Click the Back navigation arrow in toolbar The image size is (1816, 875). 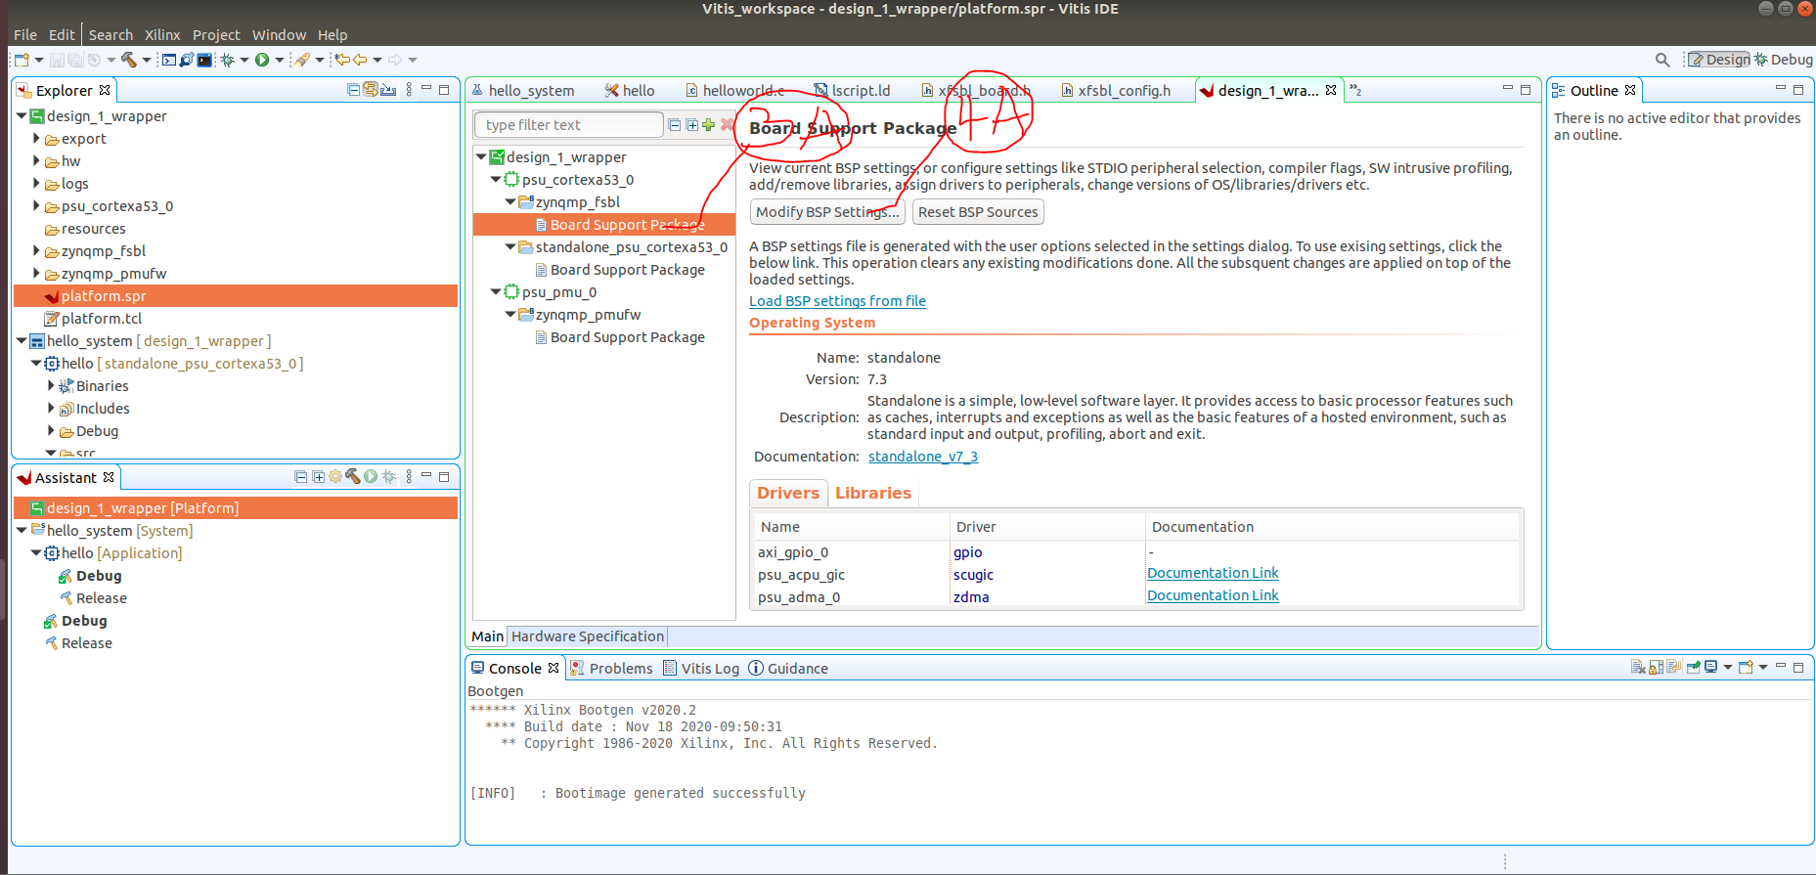click(x=360, y=60)
